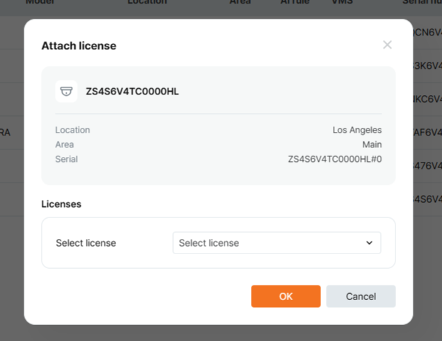The width and height of the screenshot is (442, 341).
Task: Click the Location label
Action: pyautogui.click(x=72, y=130)
